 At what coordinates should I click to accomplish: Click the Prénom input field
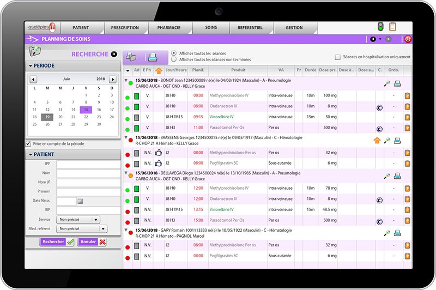88,192
